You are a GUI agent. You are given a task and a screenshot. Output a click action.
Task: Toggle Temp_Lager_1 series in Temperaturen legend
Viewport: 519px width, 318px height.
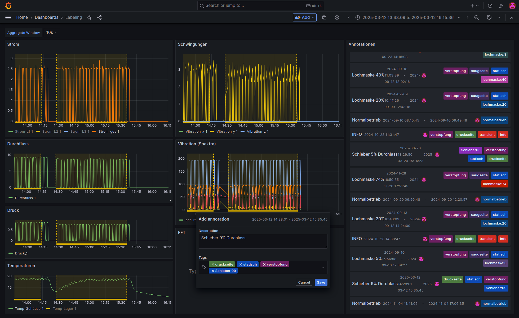pyautogui.click(x=64, y=309)
